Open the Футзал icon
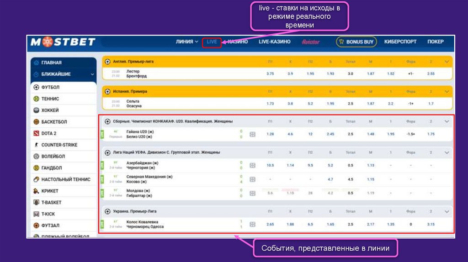The height and width of the screenshot is (262, 468). coord(36,225)
